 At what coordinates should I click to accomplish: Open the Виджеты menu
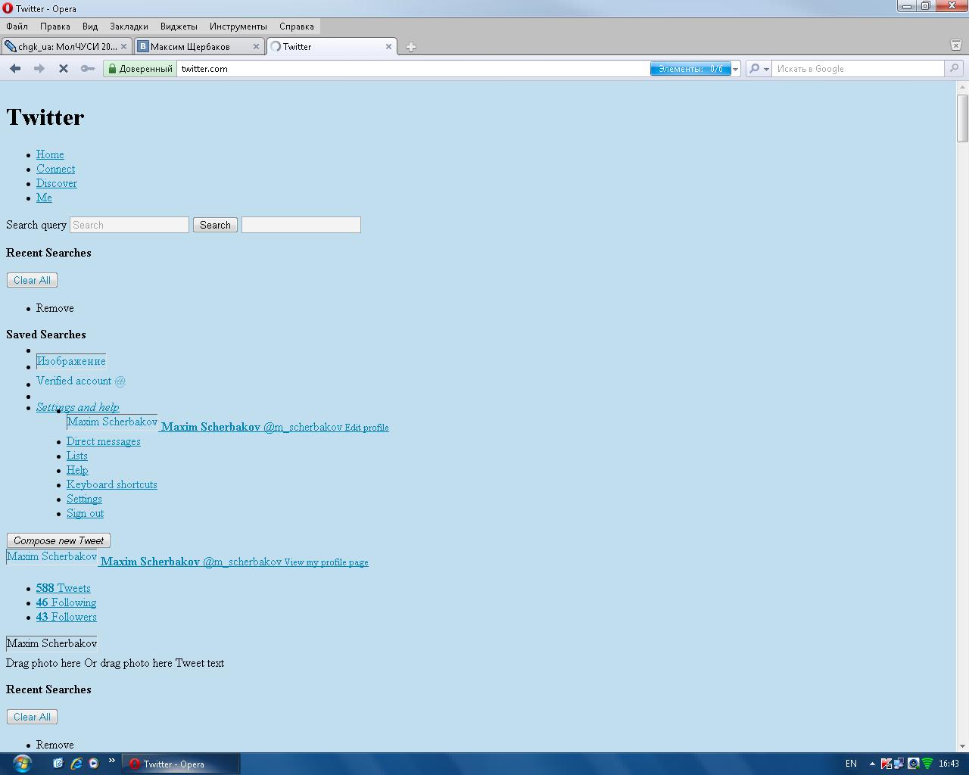(x=179, y=26)
